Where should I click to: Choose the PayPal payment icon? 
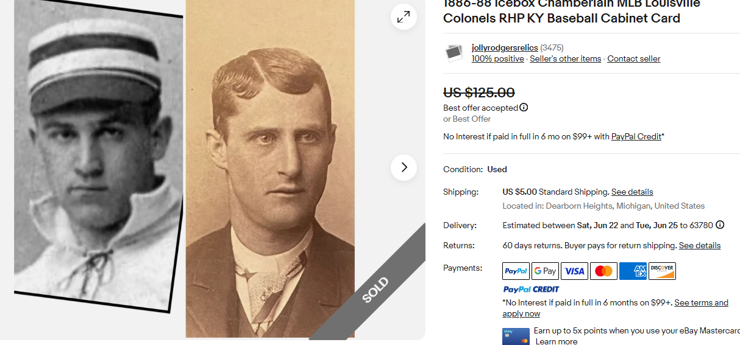click(516, 271)
